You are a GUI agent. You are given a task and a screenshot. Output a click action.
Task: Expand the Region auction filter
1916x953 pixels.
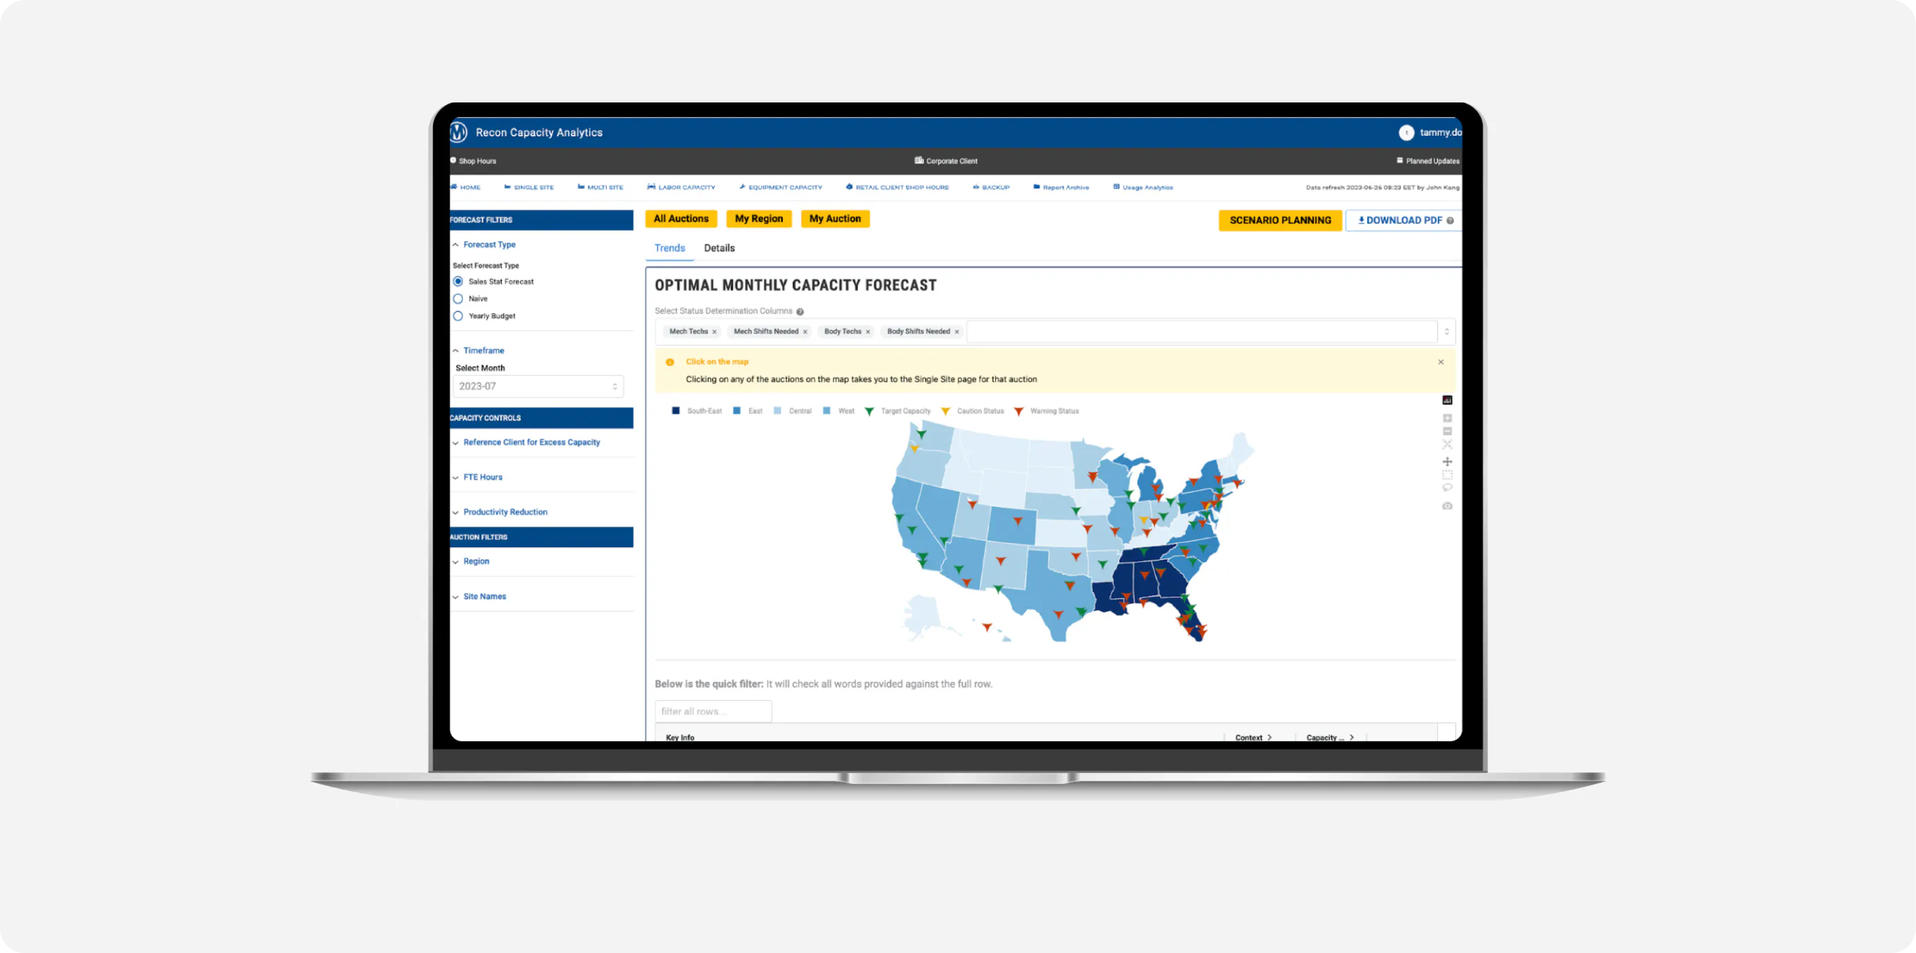(x=470, y=562)
